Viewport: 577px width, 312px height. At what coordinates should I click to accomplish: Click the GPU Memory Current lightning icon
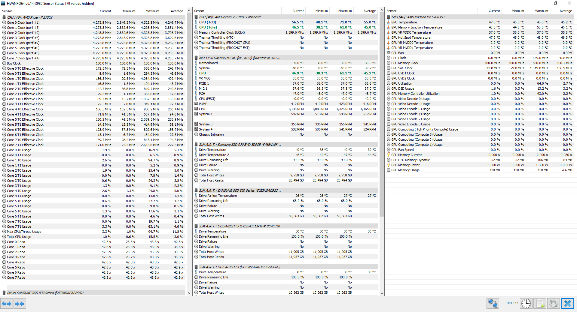pos(389,155)
